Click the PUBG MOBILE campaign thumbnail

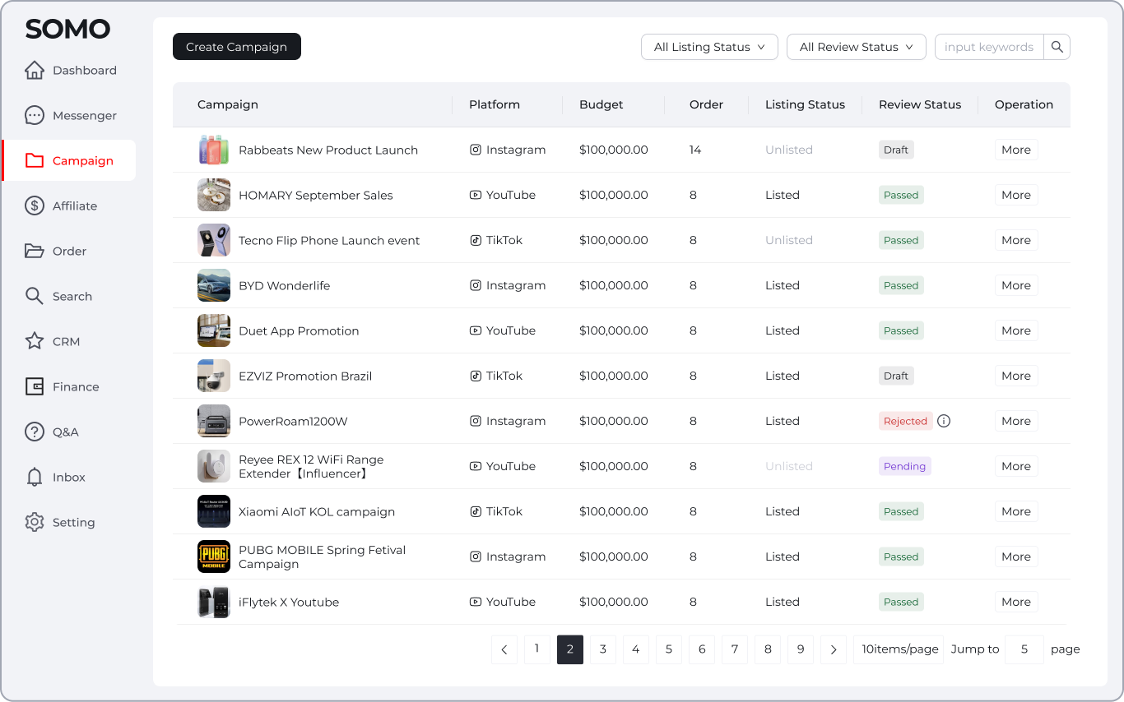[214, 557]
